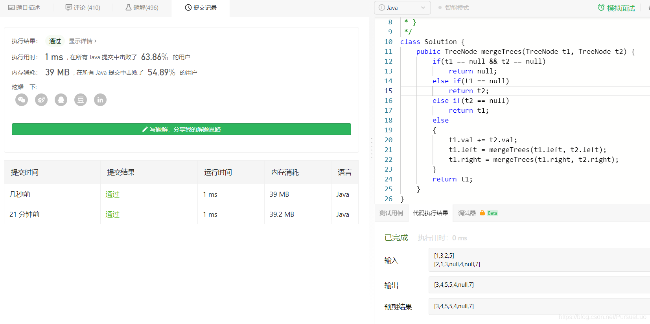This screenshot has width=650, height=324.
Task: Click the 语言 column header
Action: pyautogui.click(x=345, y=172)
